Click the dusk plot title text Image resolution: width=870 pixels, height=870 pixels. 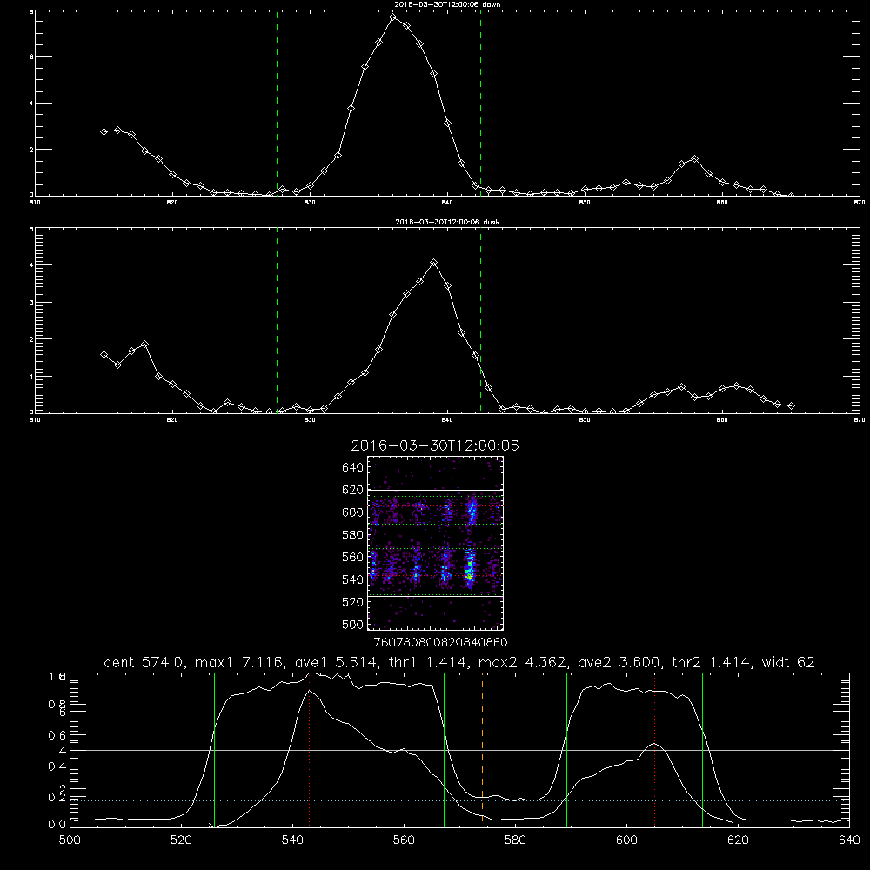[447, 222]
